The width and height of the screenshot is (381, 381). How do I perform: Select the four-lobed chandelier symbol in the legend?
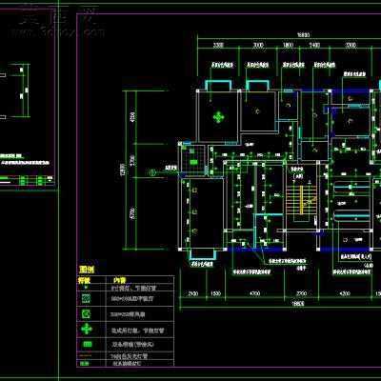(87, 330)
